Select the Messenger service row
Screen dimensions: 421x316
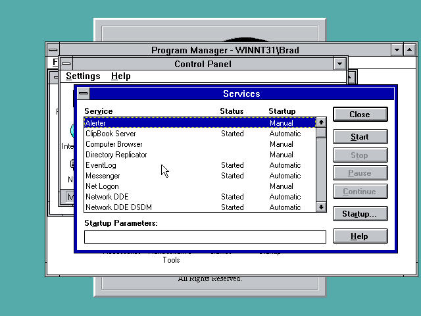tap(200, 176)
